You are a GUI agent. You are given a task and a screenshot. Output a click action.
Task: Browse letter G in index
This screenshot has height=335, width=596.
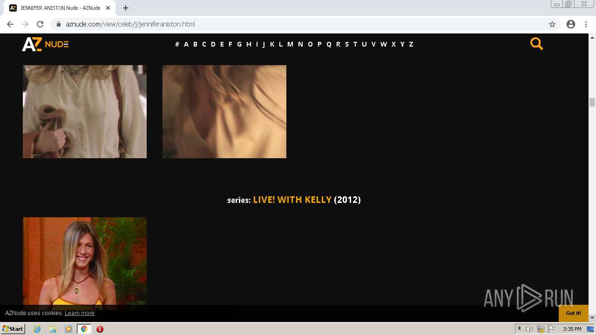[x=239, y=44]
